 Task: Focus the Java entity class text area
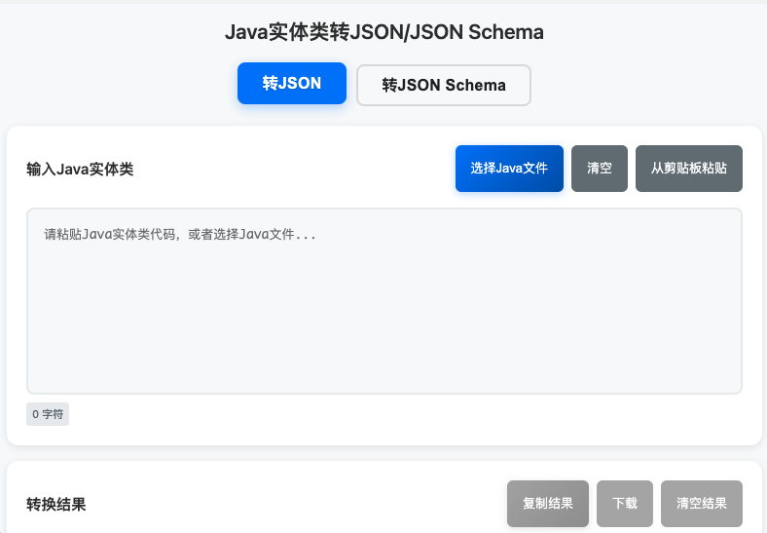pos(384,301)
